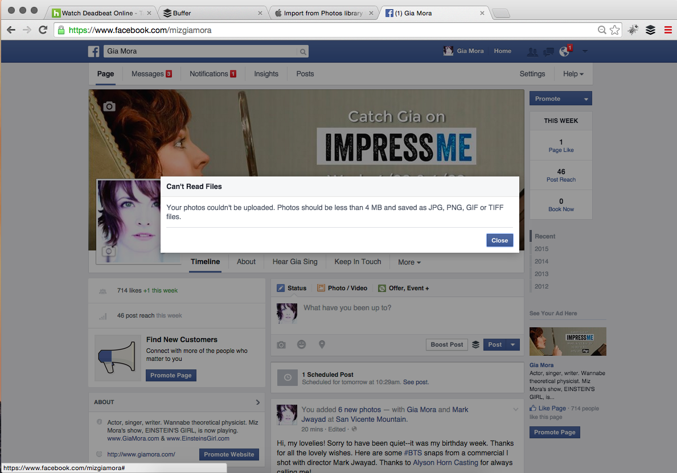This screenshot has height=473, width=677.
Task: Click Book Now stat link
Action: click(x=561, y=209)
